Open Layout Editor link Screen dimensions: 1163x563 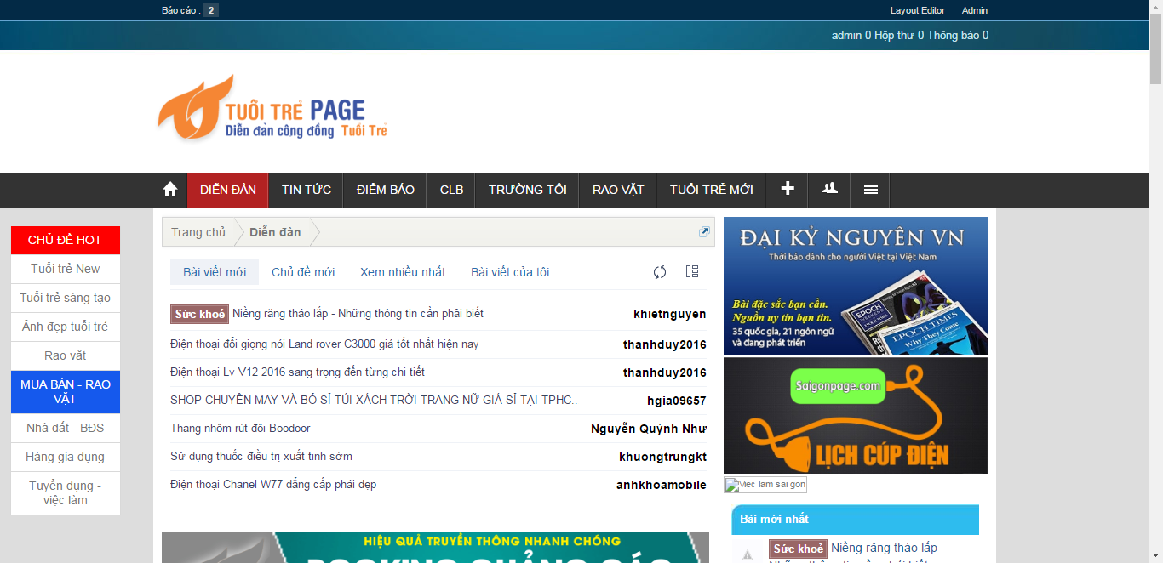pyautogui.click(x=918, y=10)
